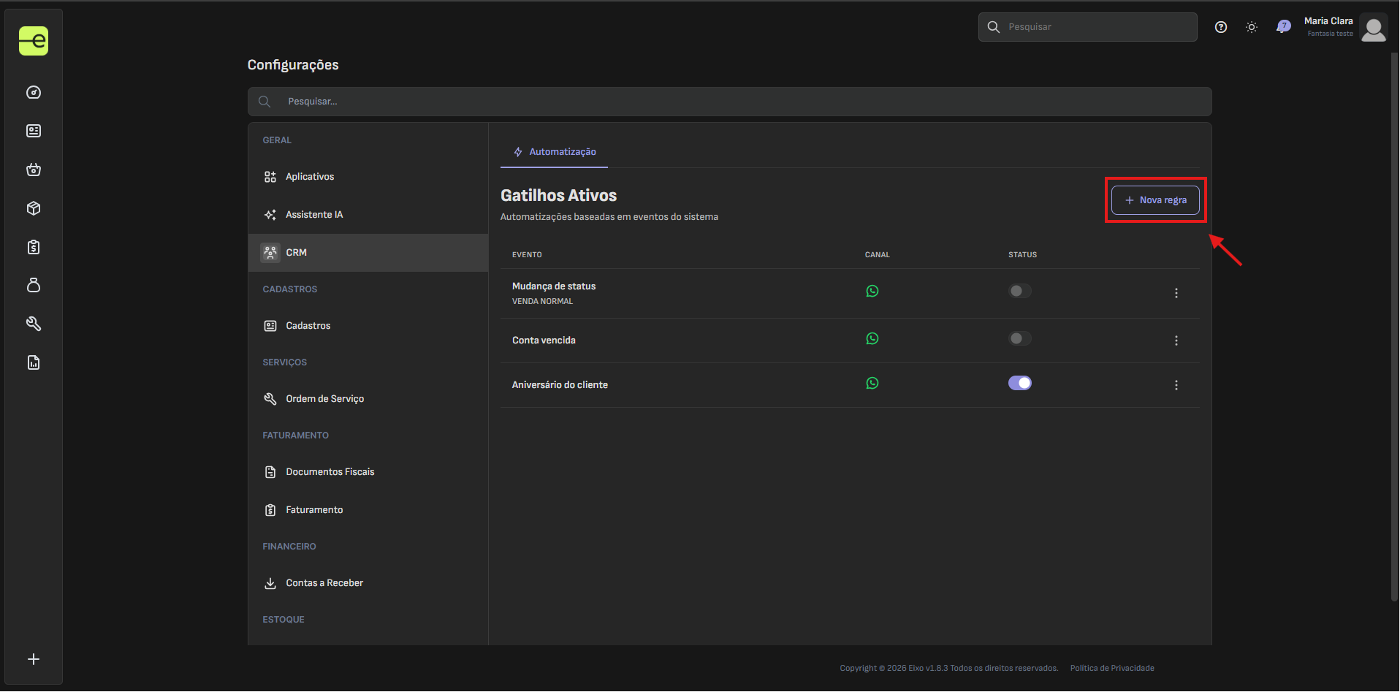The image size is (1400, 692).
Task: Click the Conta vencida event name
Action: (x=544, y=341)
